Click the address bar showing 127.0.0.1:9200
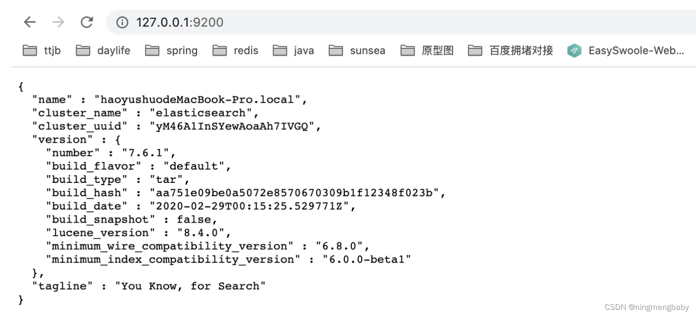 pyautogui.click(x=179, y=22)
